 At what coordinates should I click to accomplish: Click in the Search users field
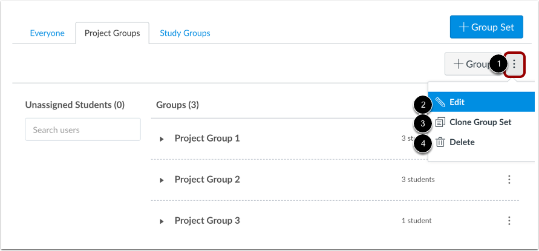[x=83, y=129]
